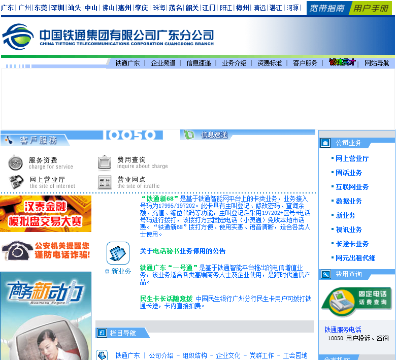Go to the 阳江 city link
The image size is (396, 360).
[226, 8]
